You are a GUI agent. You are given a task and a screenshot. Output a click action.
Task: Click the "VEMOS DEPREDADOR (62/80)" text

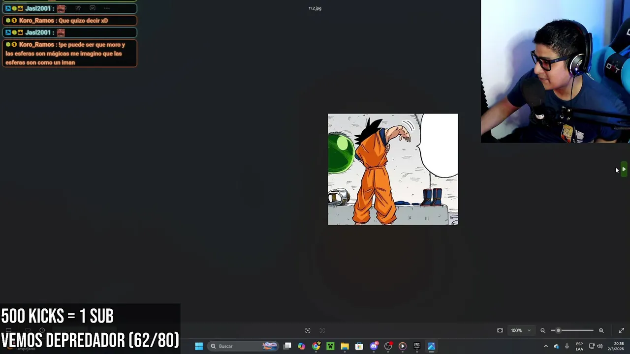tap(90, 340)
